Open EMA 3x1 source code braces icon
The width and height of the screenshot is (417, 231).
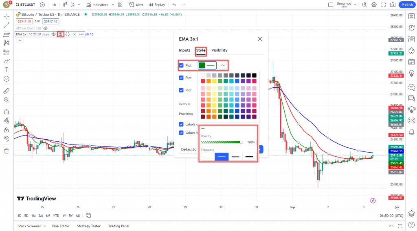pos(68,34)
